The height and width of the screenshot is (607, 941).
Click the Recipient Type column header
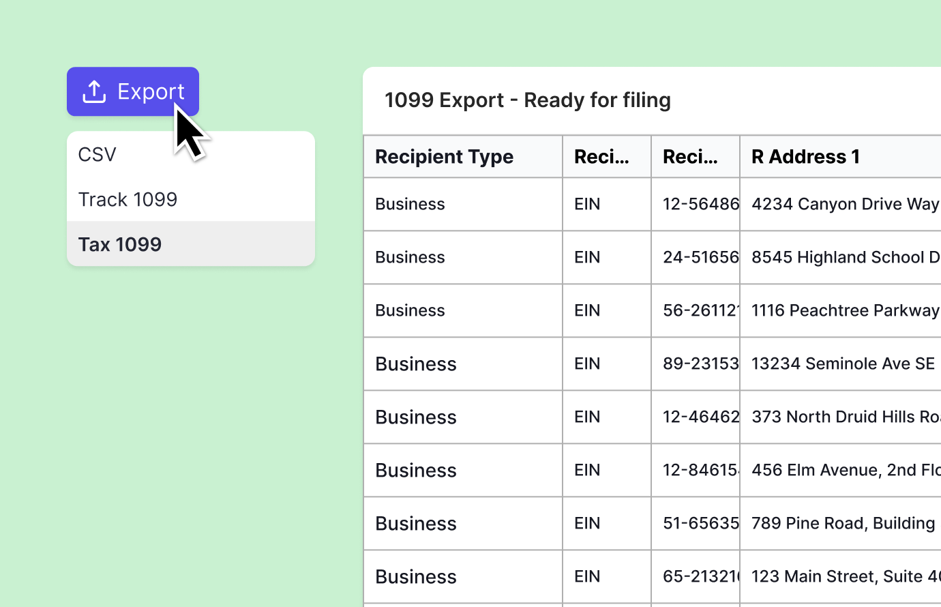(444, 157)
